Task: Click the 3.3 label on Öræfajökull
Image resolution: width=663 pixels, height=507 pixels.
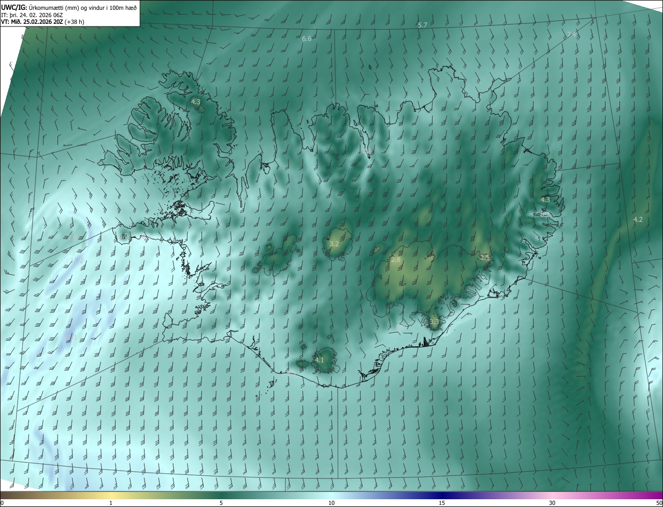Action: 434,321
